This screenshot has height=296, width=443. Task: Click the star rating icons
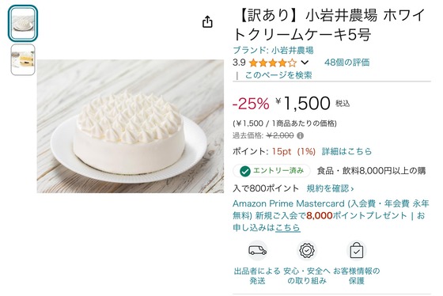(x=273, y=63)
